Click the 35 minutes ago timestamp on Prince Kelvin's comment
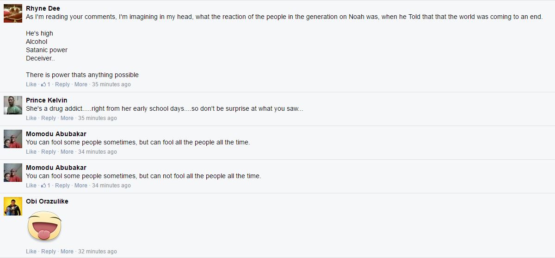 [x=98, y=118]
